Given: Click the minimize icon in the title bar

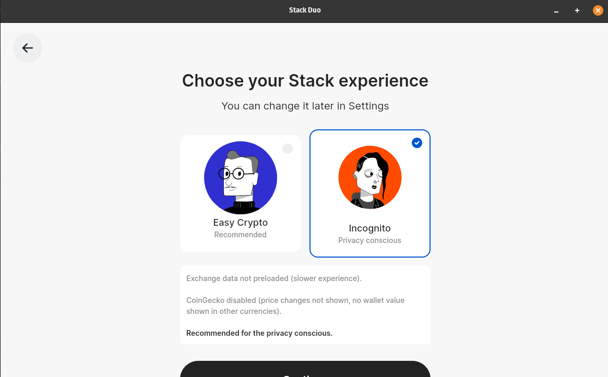Looking at the screenshot, I should 556,10.
